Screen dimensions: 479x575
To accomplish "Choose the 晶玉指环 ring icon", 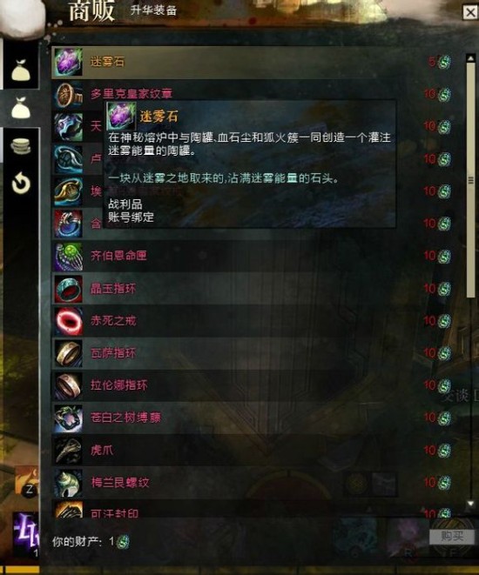I will coord(68,289).
